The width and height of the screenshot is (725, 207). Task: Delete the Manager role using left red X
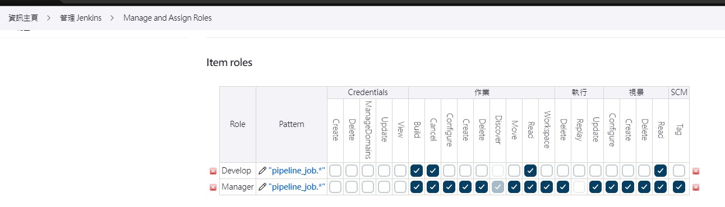pyautogui.click(x=213, y=187)
